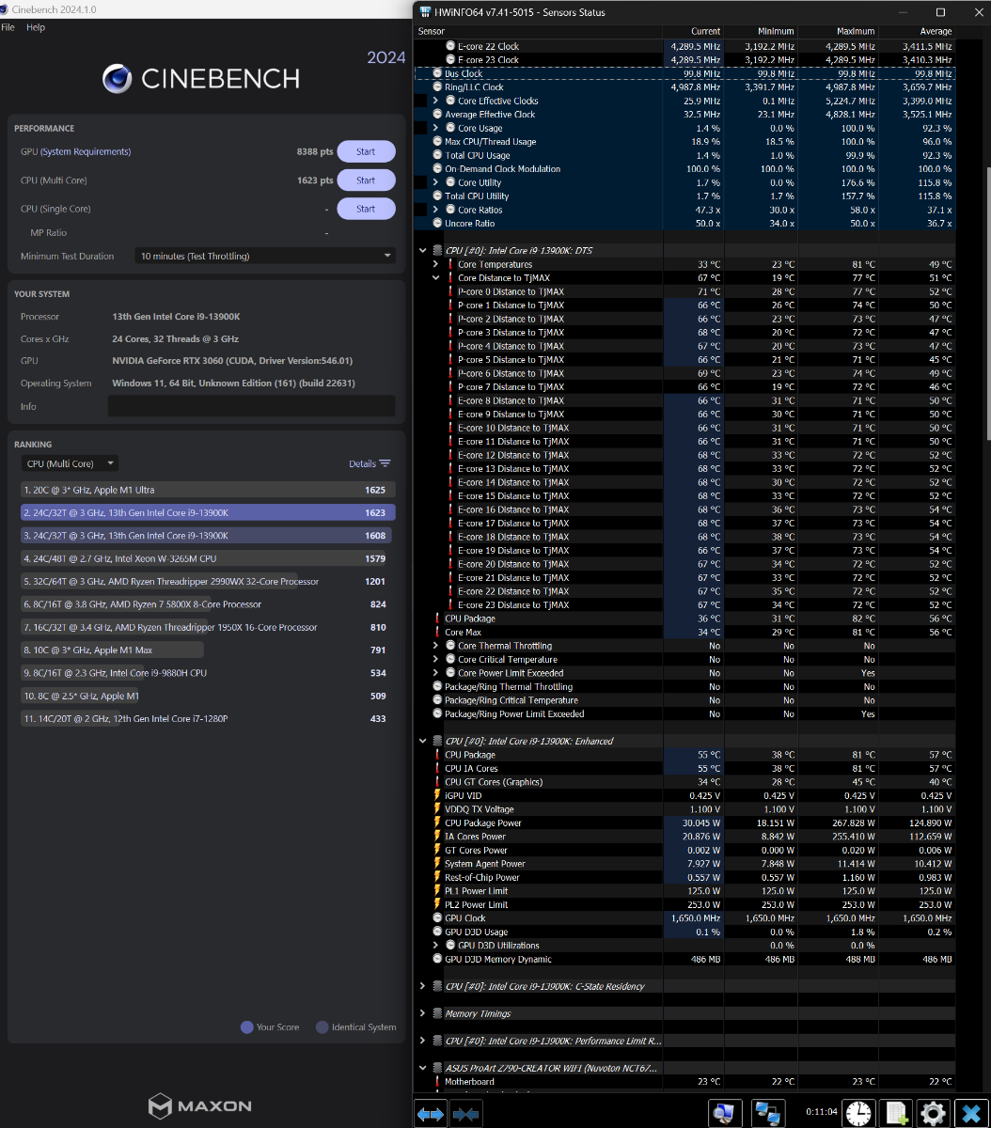Screen dimensions: 991x1128
Task: Click the Uncore Ratio round sensor icon
Action: (x=437, y=223)
